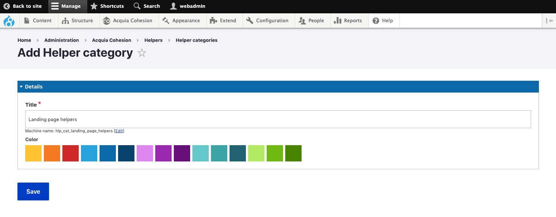Go to the Configuration menu
Screen dimensions: 556x217
point(267,21)
